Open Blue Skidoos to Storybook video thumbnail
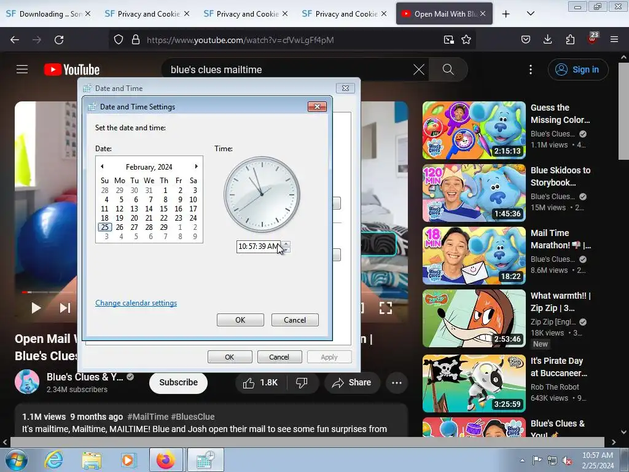The image size is (629, 472). [x=474, y=192]
